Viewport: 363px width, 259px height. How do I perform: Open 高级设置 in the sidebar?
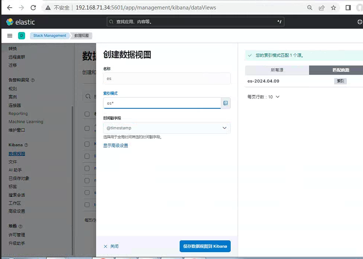pyautogui.click(x=17, y=211)
